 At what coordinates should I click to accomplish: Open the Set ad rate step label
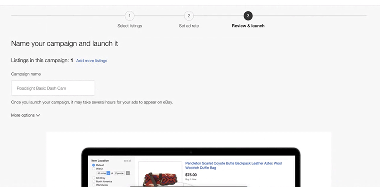point(189,26)
